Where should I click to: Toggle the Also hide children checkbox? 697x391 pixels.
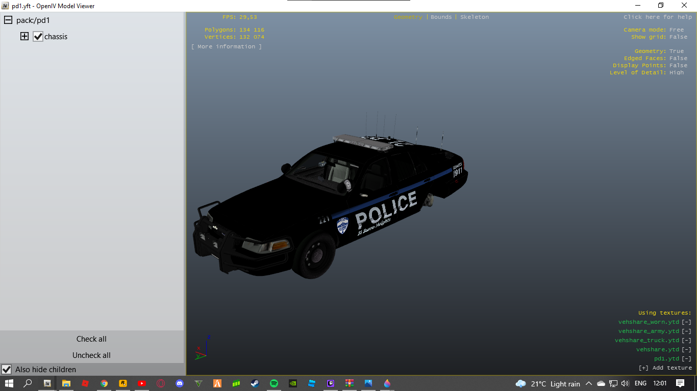click(x=7, y=370)
